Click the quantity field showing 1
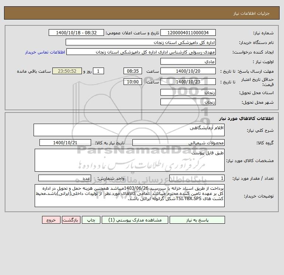Image resolution: width=284 pixels, height=275 pixels. [x=197, y=178]
